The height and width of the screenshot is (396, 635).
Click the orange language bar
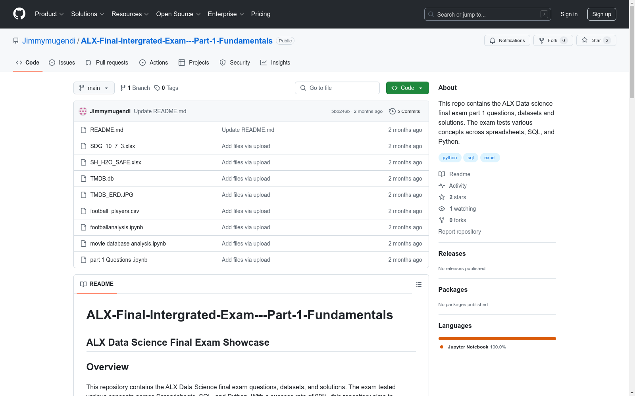point(497,339)
